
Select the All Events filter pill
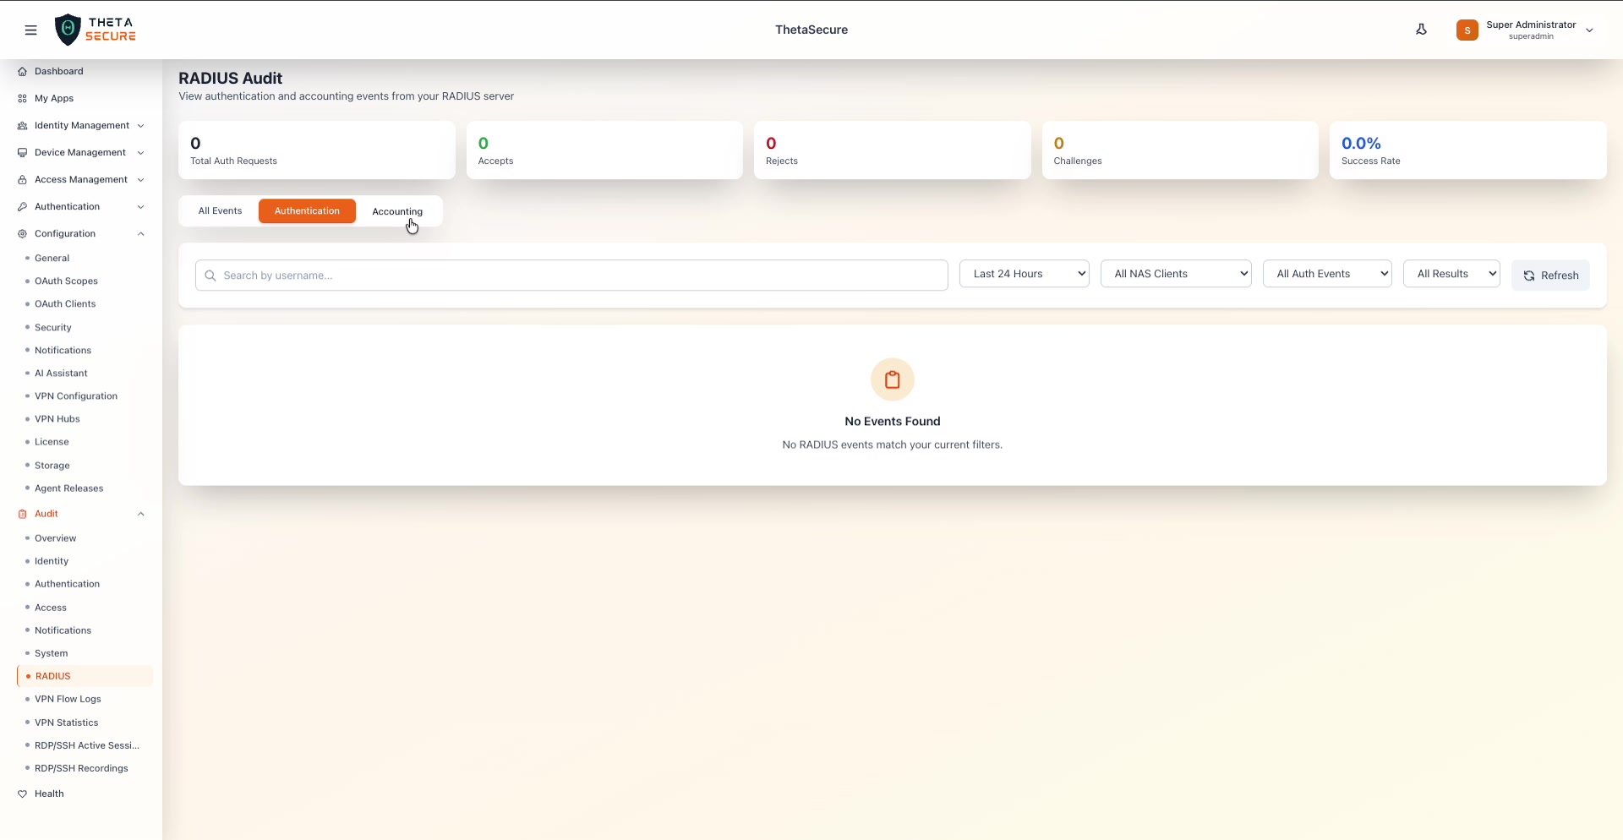point(220,210)
